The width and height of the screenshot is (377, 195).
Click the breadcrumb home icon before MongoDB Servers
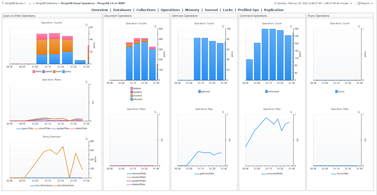(3, 3)
